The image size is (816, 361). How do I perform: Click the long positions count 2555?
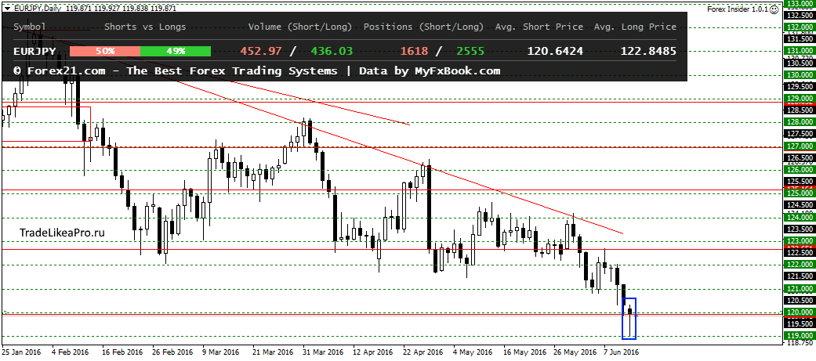(x=470, y=51)
